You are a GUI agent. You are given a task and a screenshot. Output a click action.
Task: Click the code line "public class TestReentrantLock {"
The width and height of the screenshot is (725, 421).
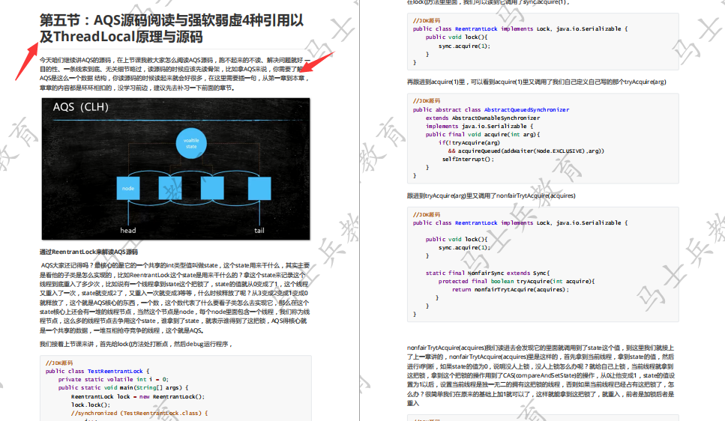[x=97, y=371]
